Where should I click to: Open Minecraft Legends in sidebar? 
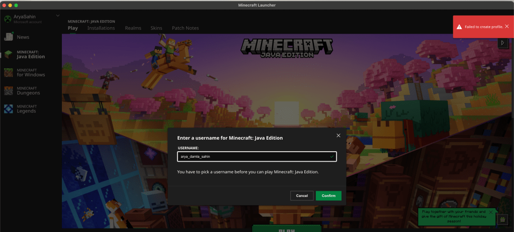(x=31, y=109)
